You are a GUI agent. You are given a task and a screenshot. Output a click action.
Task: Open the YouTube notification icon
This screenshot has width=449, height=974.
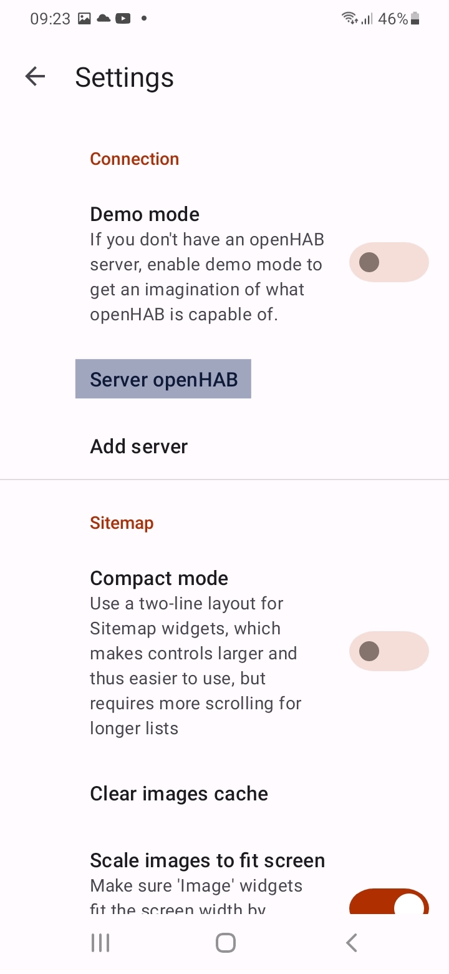(x=123, y=18)
